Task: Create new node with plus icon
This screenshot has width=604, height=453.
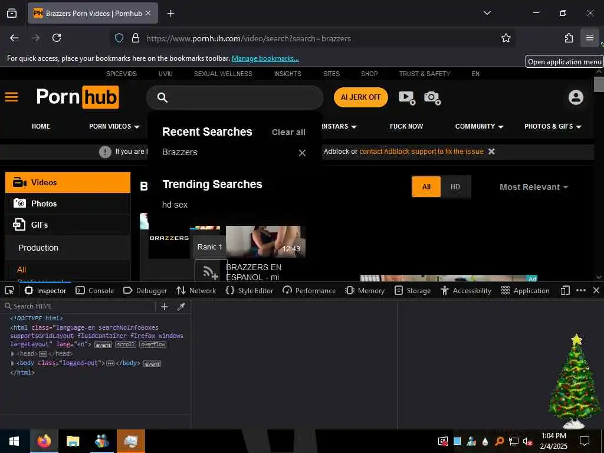Action: (165, 307)
